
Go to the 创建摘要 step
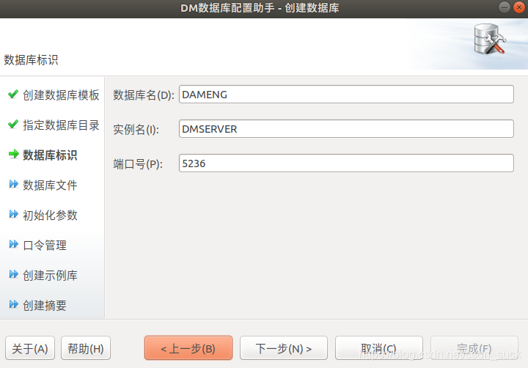45,306
